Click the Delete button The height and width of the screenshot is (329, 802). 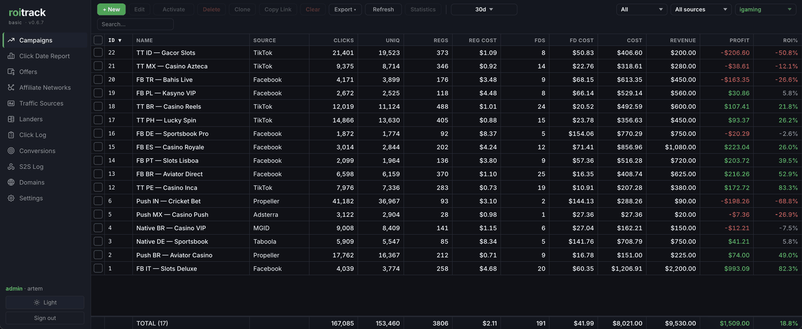(211, 9)
